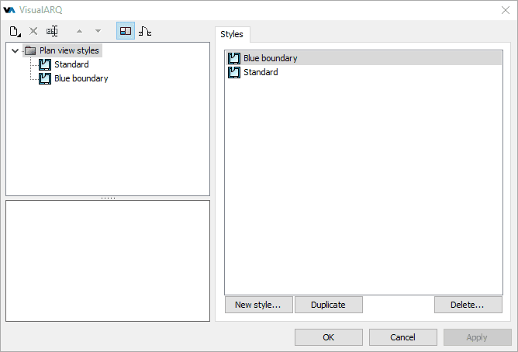The height and width of the screenshot is (352, 518).
Task: Select the Plan view styles folder
Action: pos(63,50)
